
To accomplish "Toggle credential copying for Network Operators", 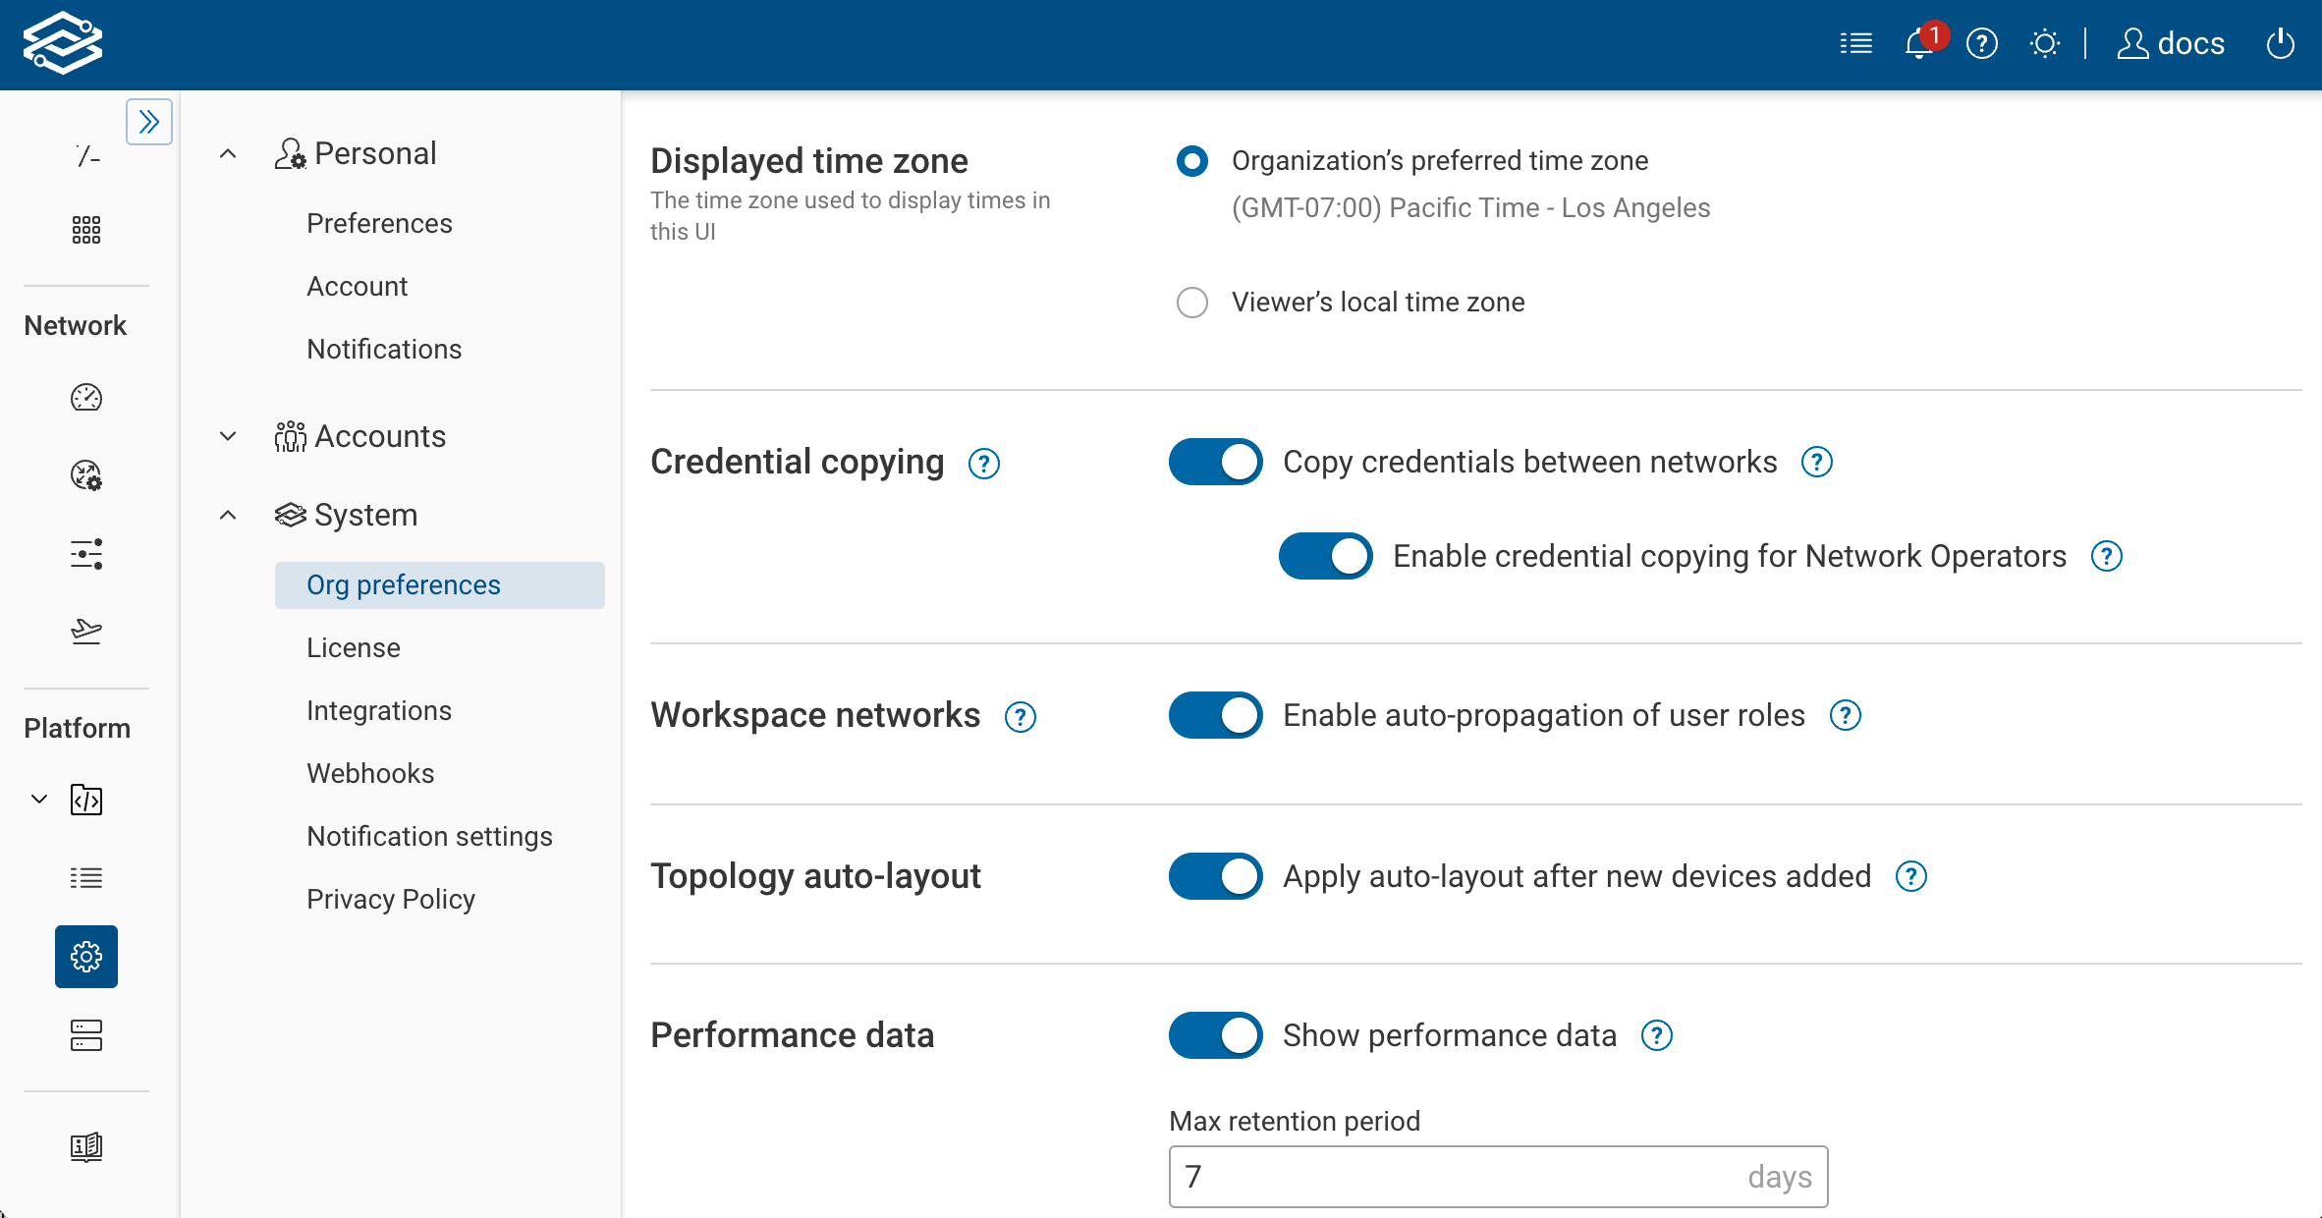I will click(x=1326, y=556).
